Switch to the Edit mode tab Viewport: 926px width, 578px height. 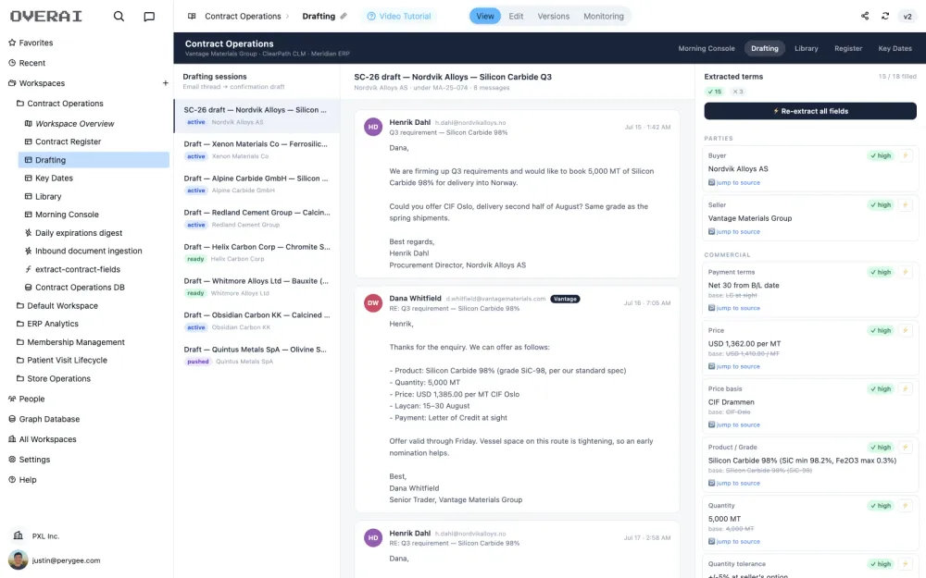click(x=516, y=16)
